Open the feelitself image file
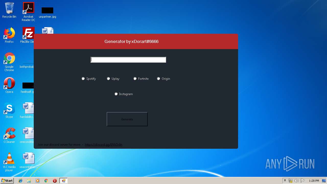The width and height of the screenshot is (327, 184). (x=28, y=88)
